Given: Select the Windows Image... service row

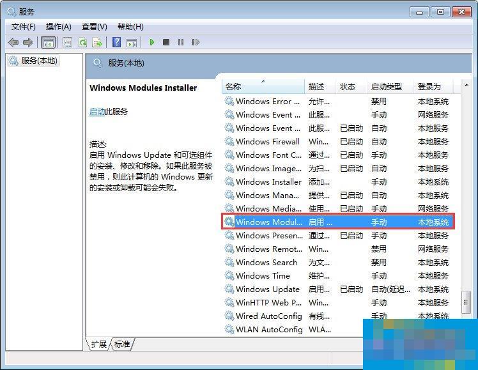Looking at the screenshot, I should 338,168.
